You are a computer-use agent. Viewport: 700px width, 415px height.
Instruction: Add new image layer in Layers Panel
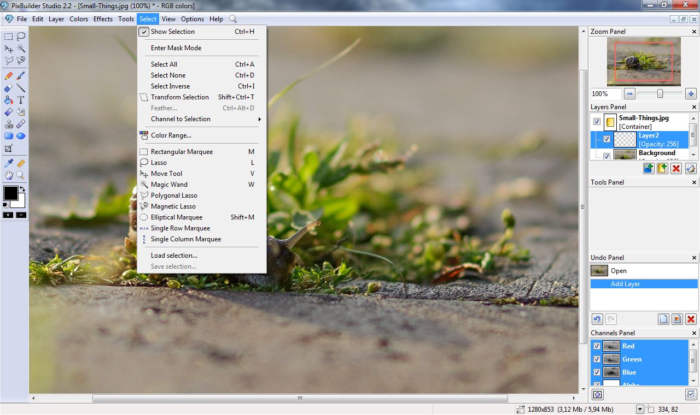pos(649,168)
